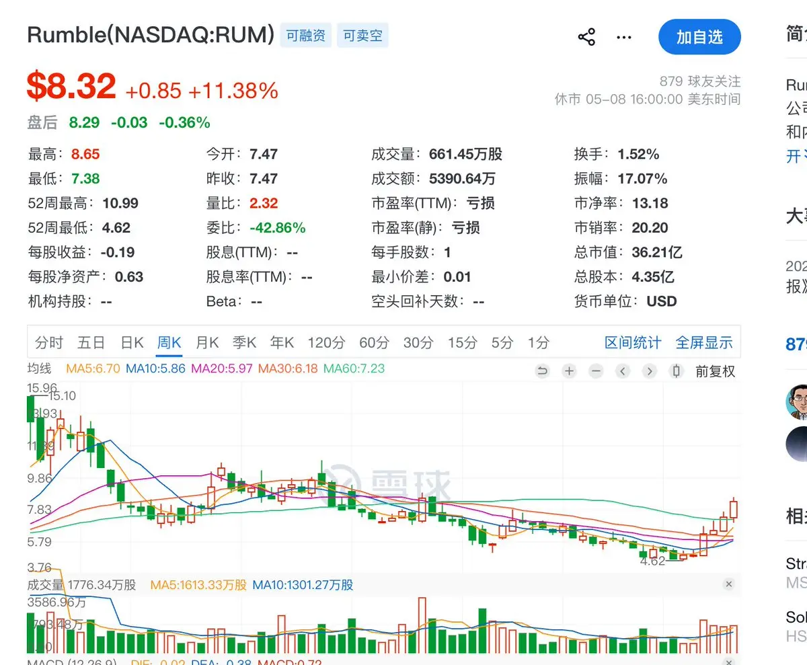Viewport: 807px width, 665px height.
Task: Open the 前复权 adjustment dropdown
Action: pos(715,371)
